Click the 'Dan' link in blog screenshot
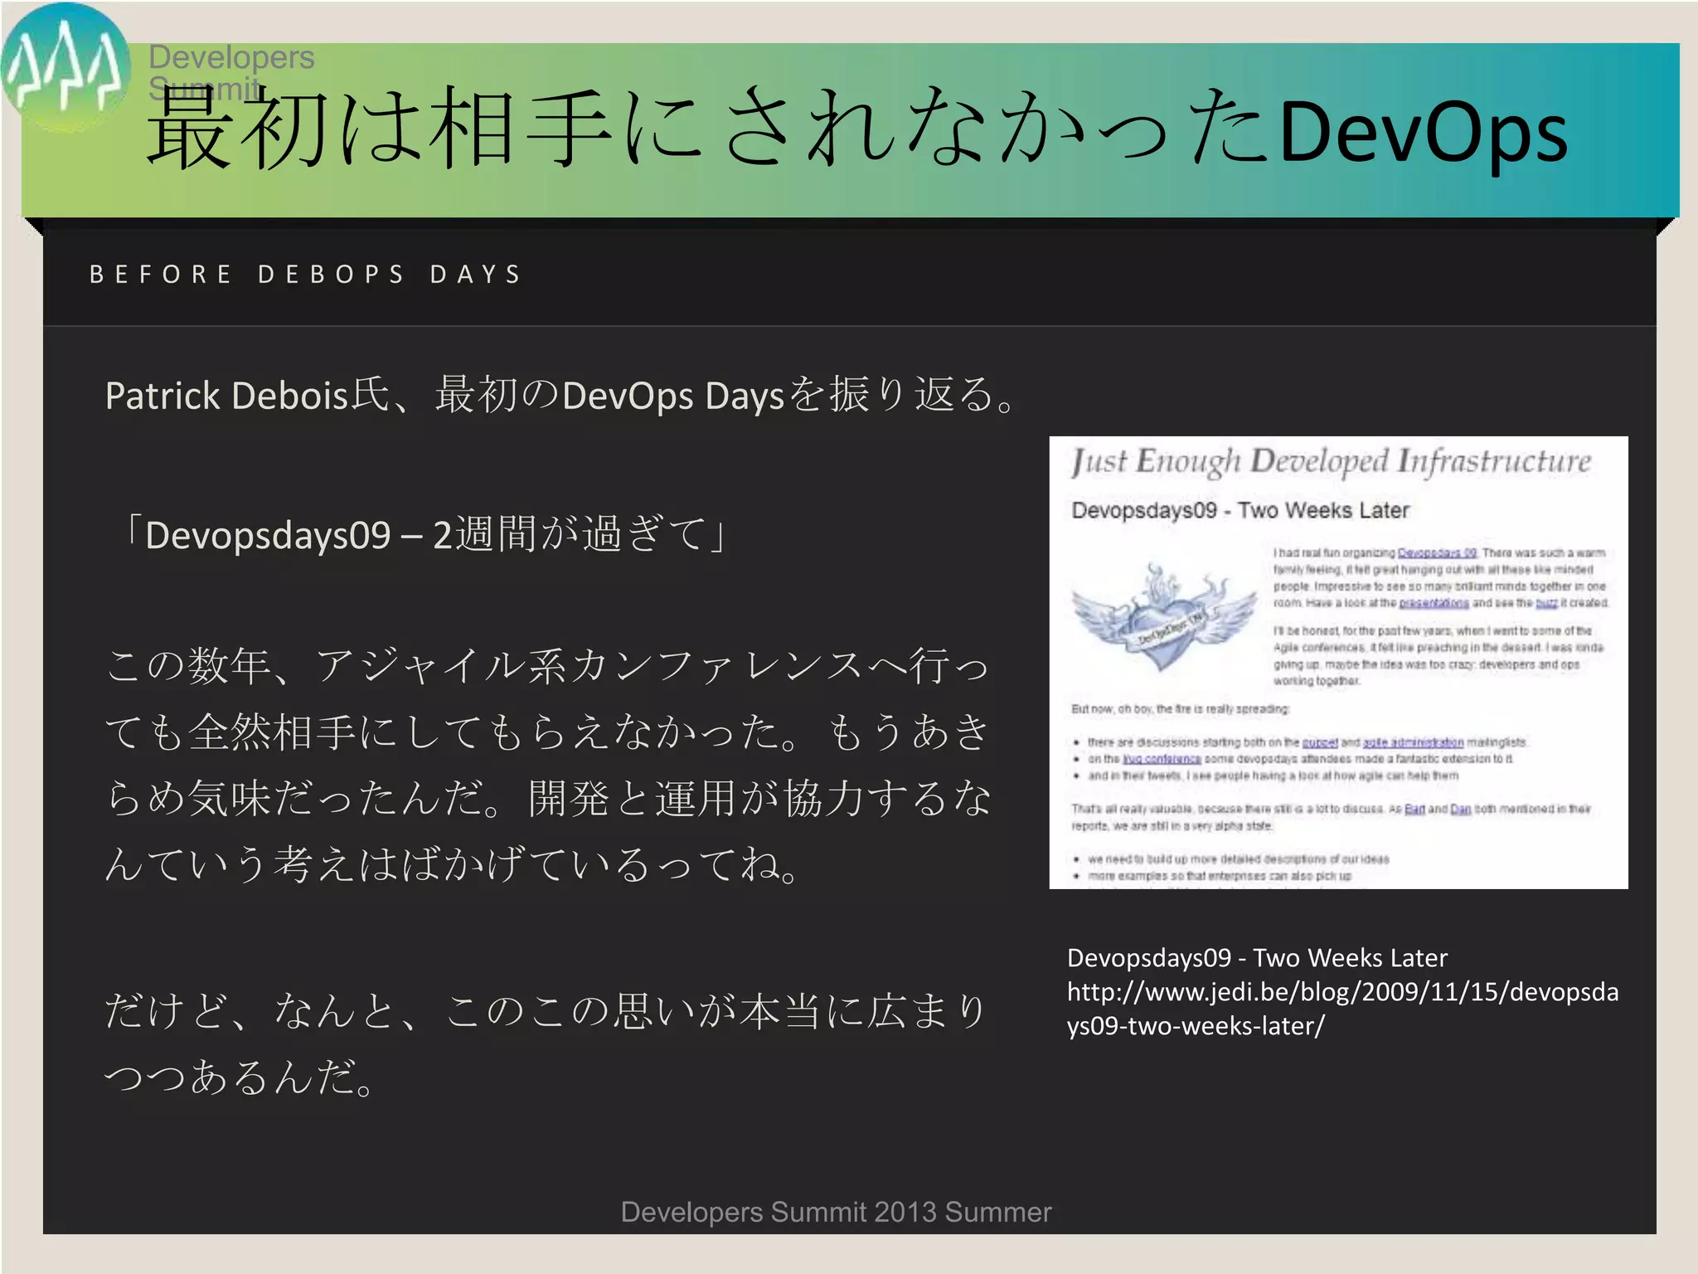 [x=1460, y=809]
